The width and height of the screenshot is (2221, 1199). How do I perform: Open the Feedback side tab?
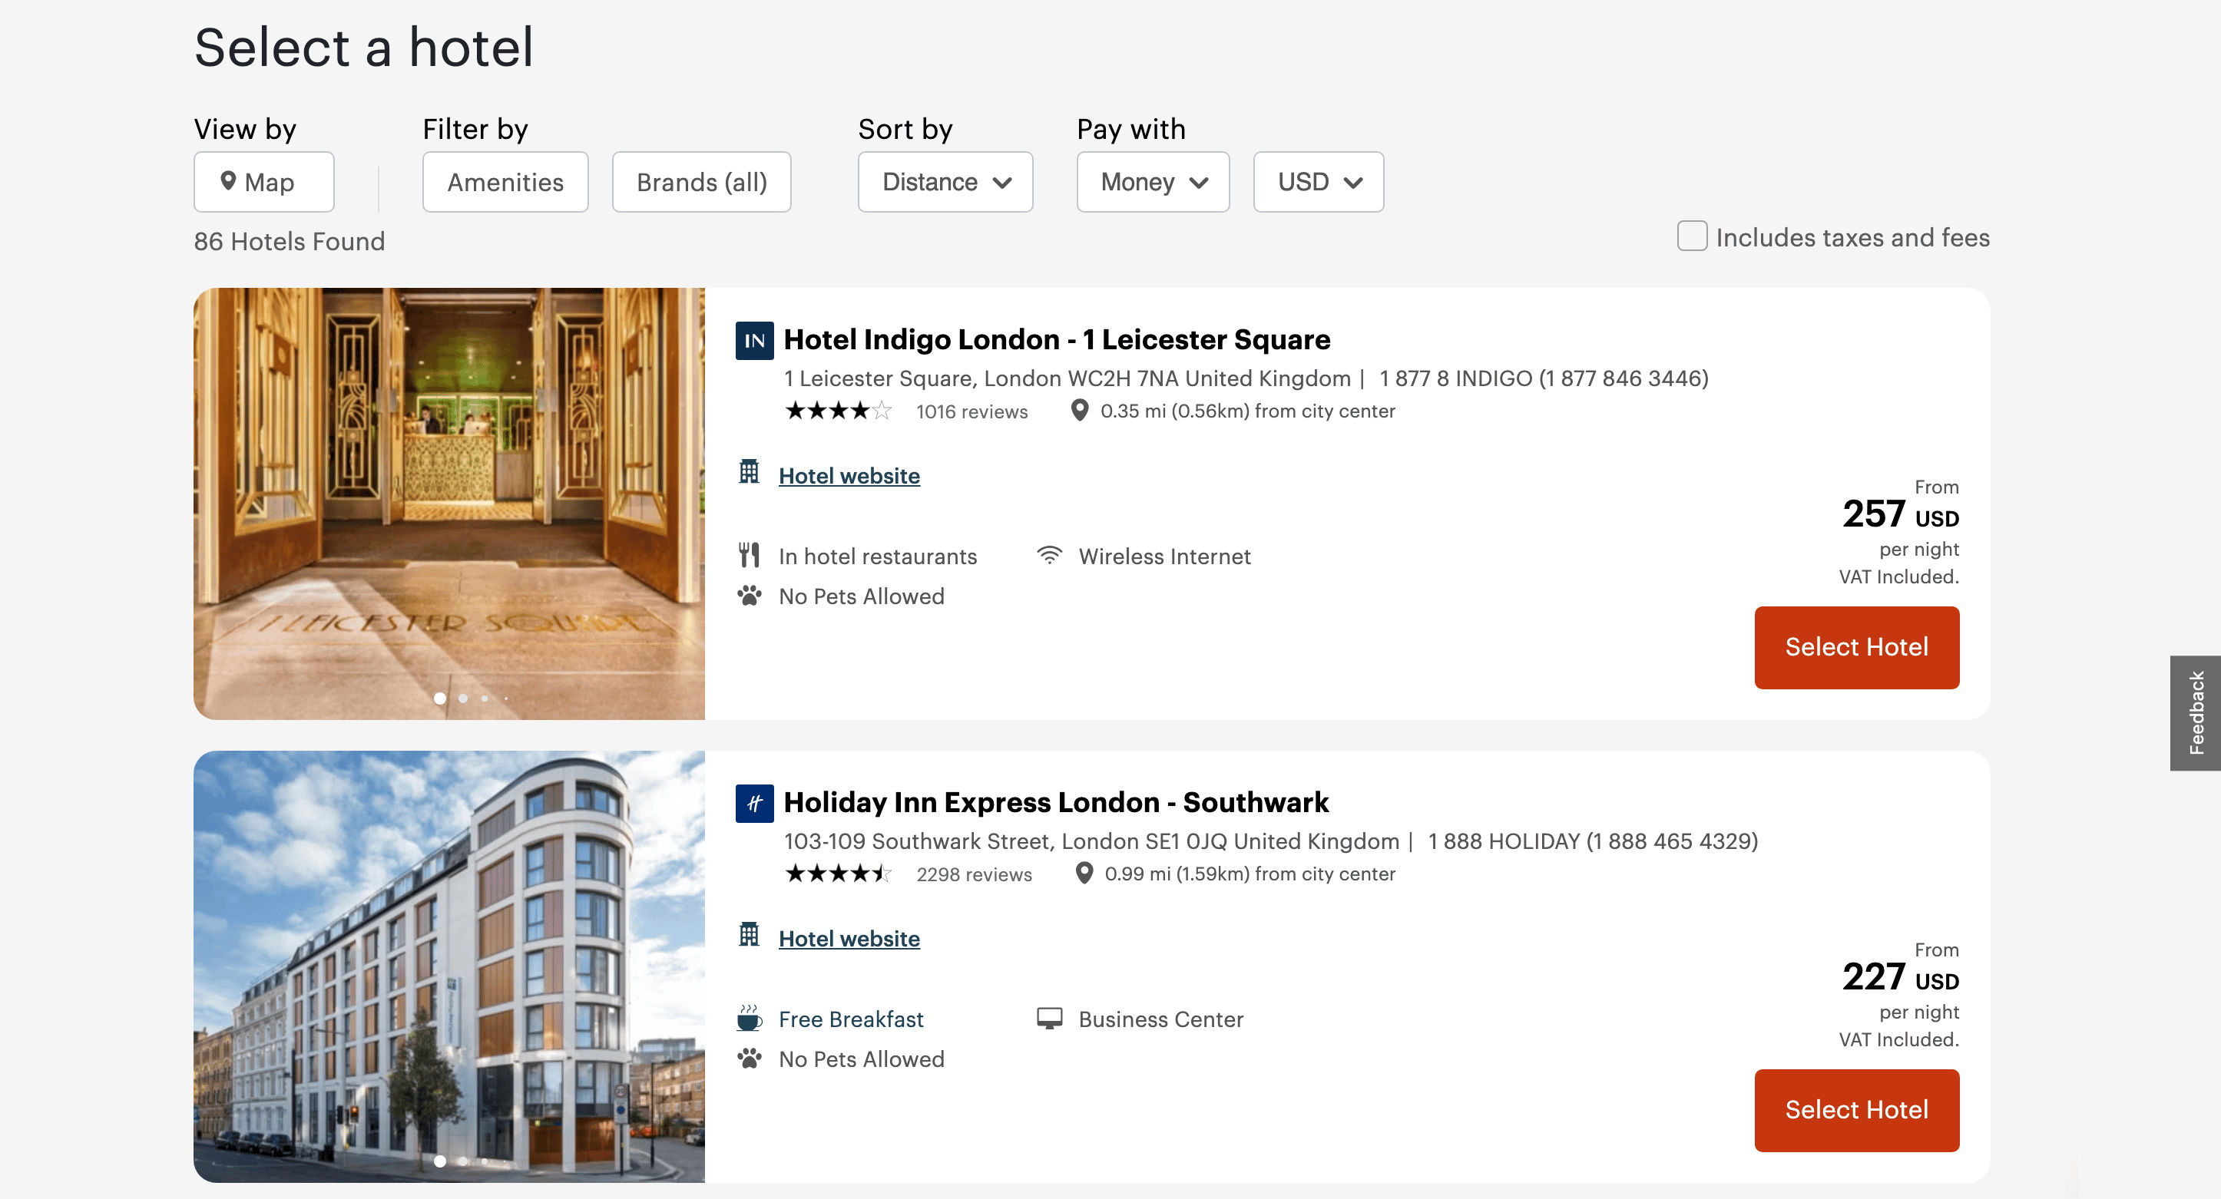tap(2194, 712)
